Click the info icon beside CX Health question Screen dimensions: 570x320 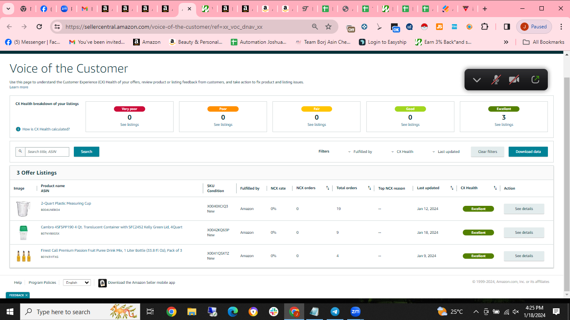pyautogui.click(x=18, y=129)
